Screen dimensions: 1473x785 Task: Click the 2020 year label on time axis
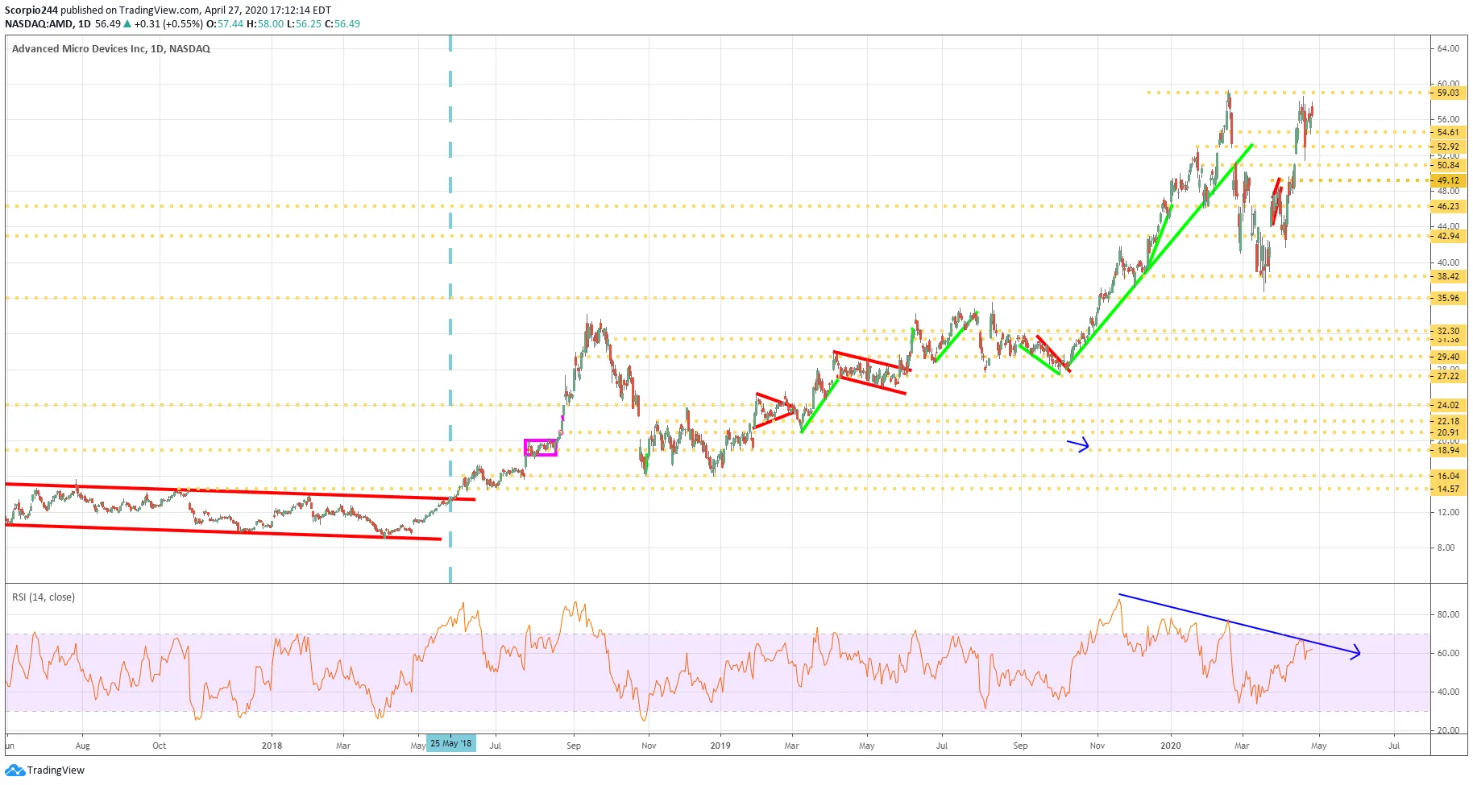[x=1171, y=746]
